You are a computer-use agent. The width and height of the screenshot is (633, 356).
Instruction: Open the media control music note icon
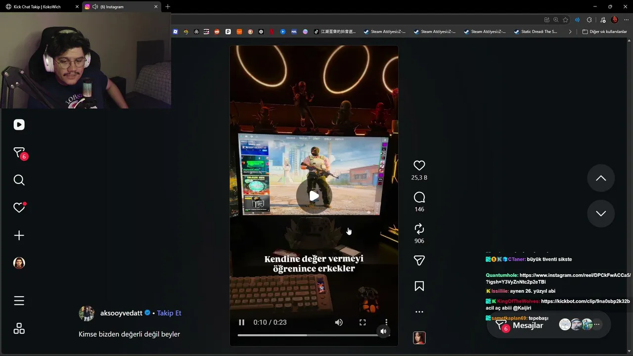coord(602,20)
